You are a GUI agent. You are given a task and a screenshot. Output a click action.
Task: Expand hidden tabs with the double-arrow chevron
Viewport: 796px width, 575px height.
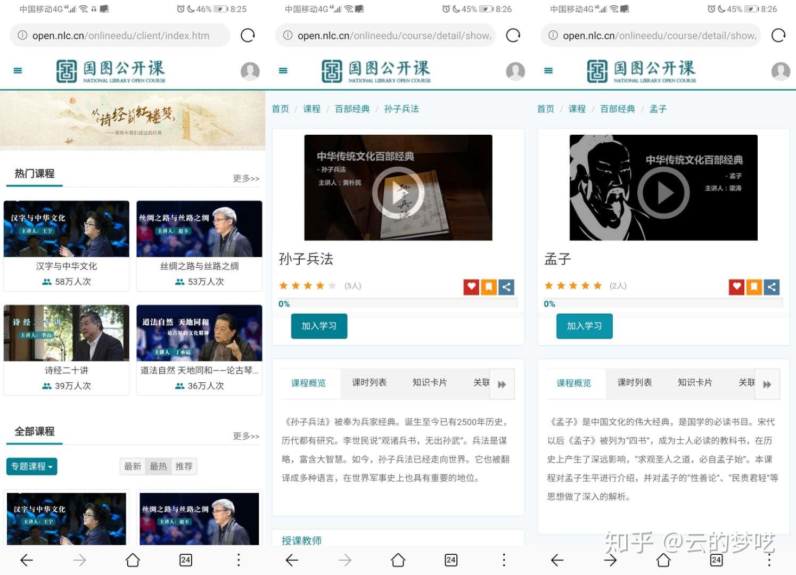coord(501,384)
